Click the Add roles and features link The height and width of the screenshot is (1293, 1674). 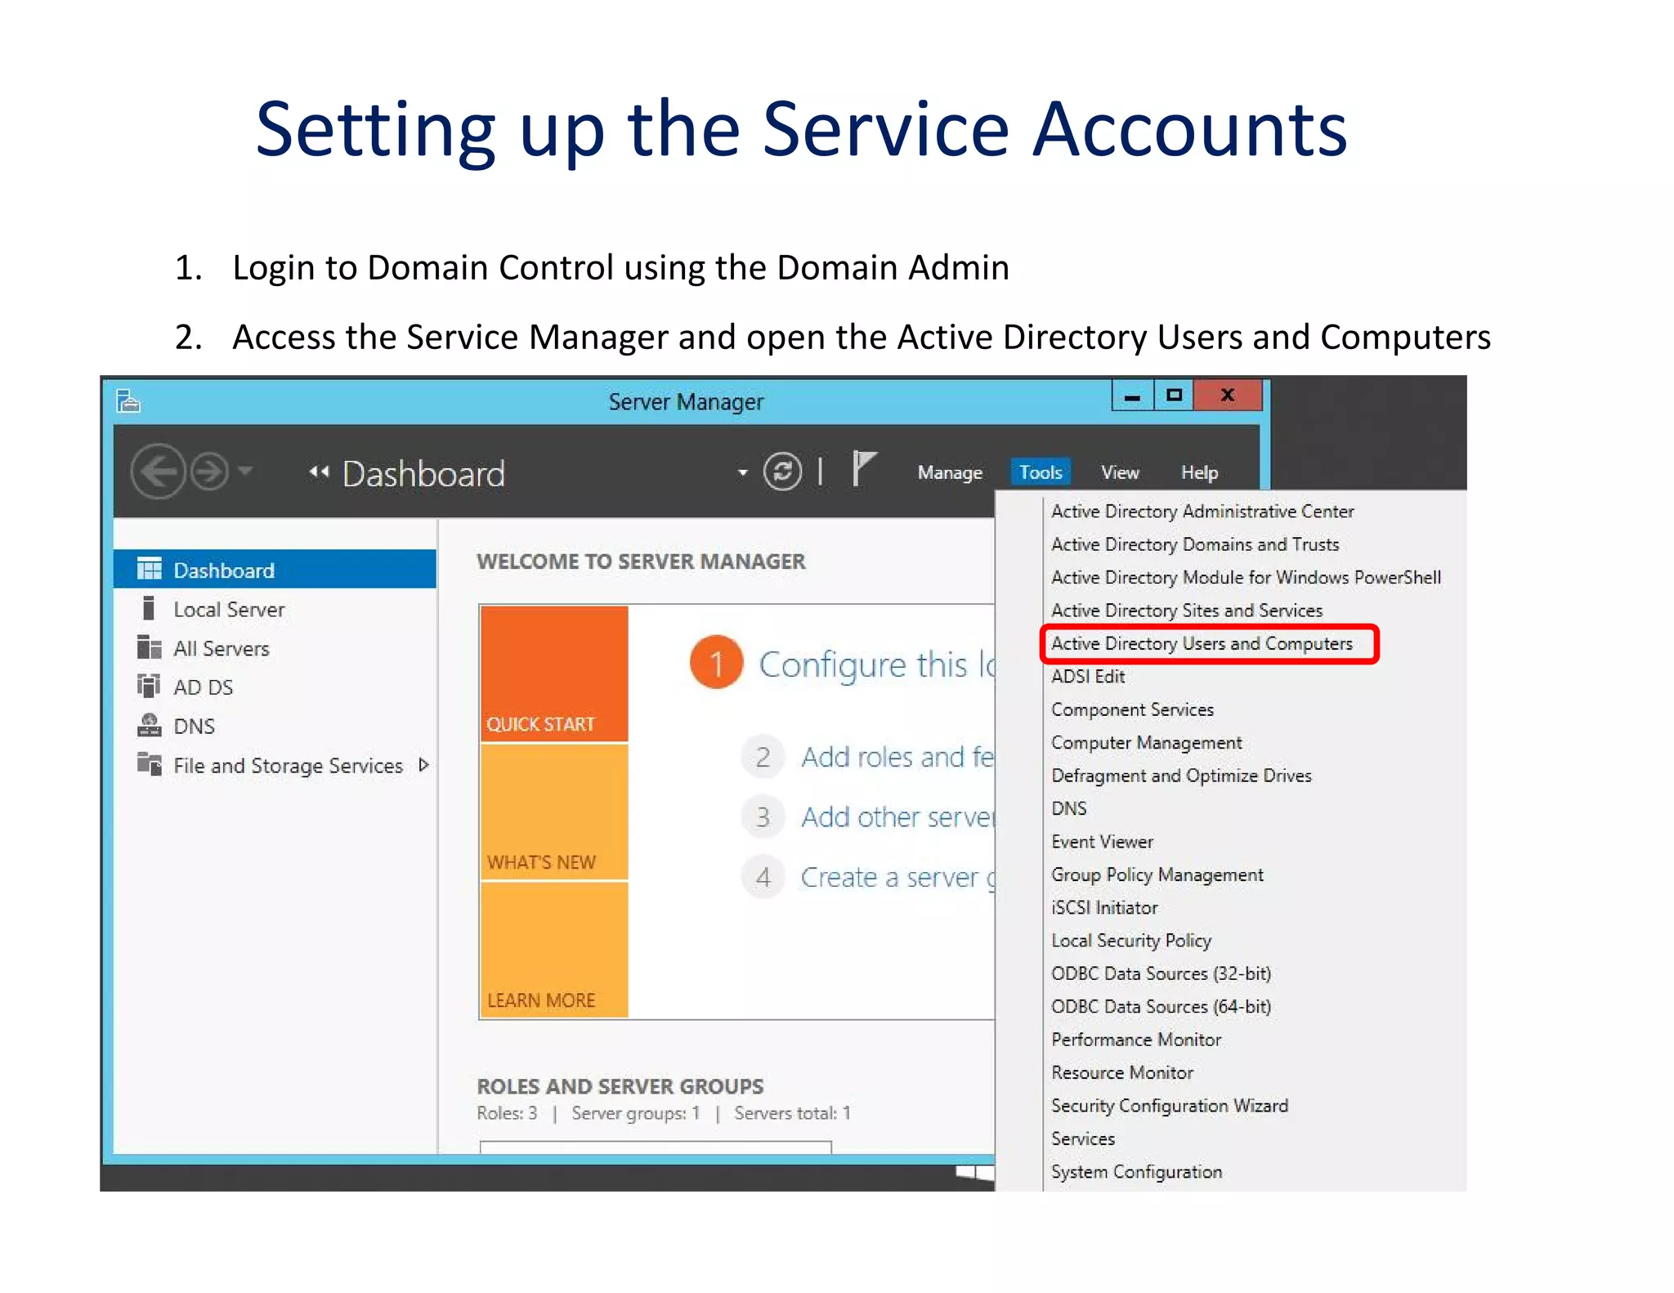point(897,757)
